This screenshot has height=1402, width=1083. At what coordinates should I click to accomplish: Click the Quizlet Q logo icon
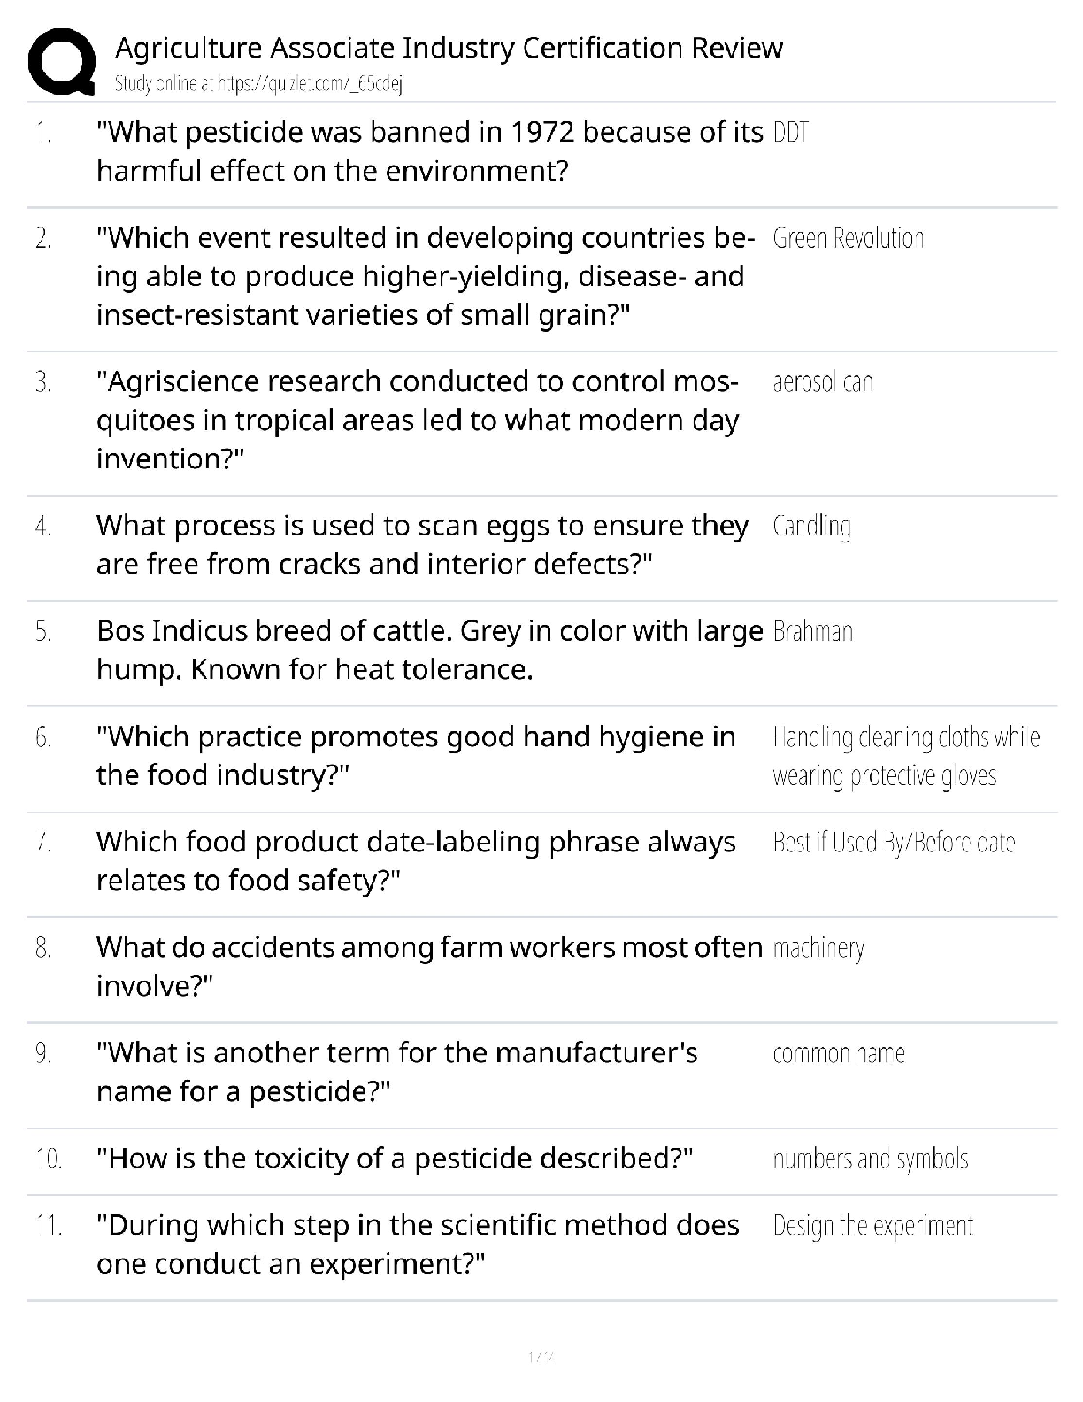point(62,62)
